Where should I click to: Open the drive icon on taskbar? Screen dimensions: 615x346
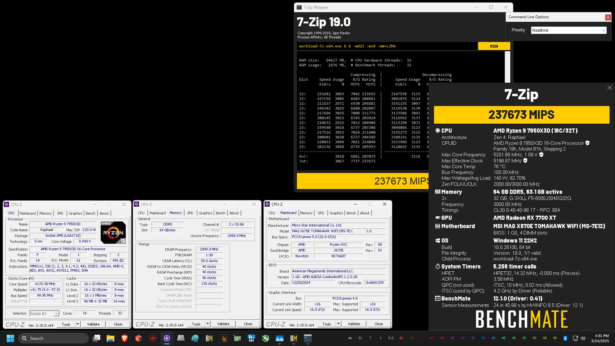[181, 338]
